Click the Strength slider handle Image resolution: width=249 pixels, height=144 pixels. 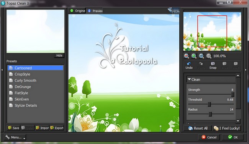point(233,95)
